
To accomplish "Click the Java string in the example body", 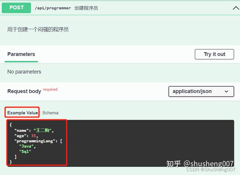I will (x=26, y=146).
